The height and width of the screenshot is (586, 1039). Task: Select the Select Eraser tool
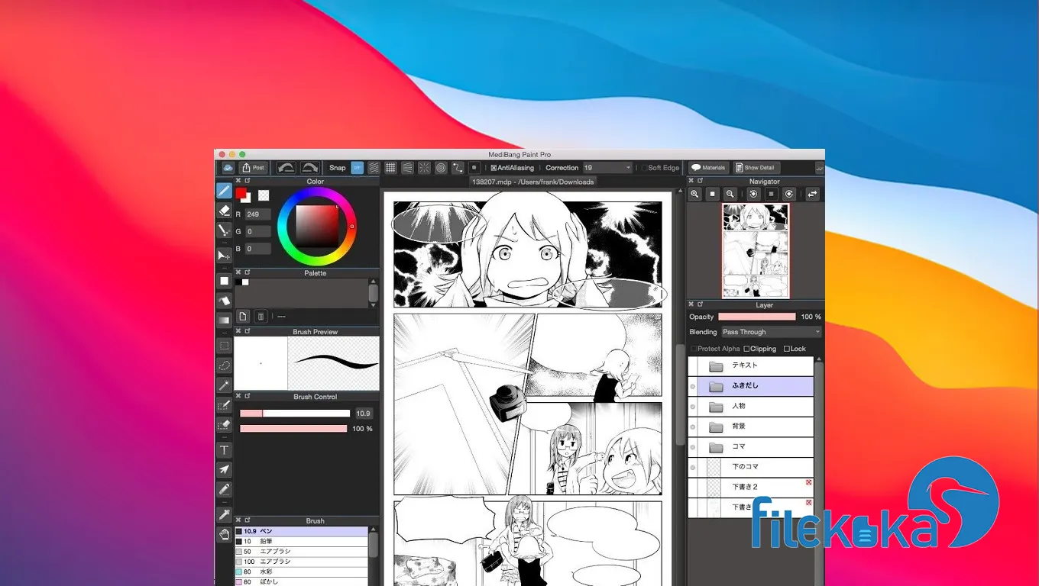tap(224, 425)
